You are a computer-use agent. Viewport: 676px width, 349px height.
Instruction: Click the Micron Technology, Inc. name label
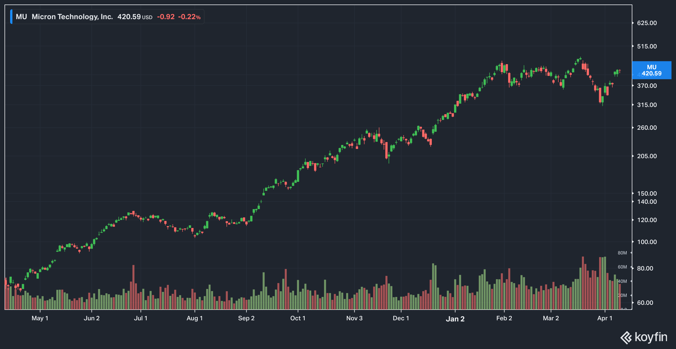tap(72, 17)
